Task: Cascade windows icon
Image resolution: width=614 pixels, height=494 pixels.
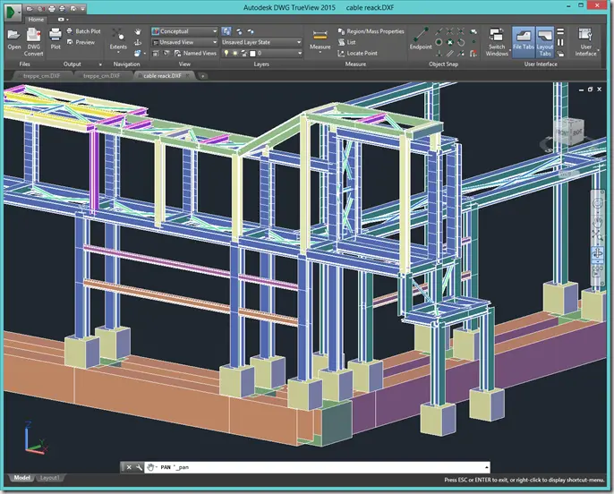Action: [560, 53]
